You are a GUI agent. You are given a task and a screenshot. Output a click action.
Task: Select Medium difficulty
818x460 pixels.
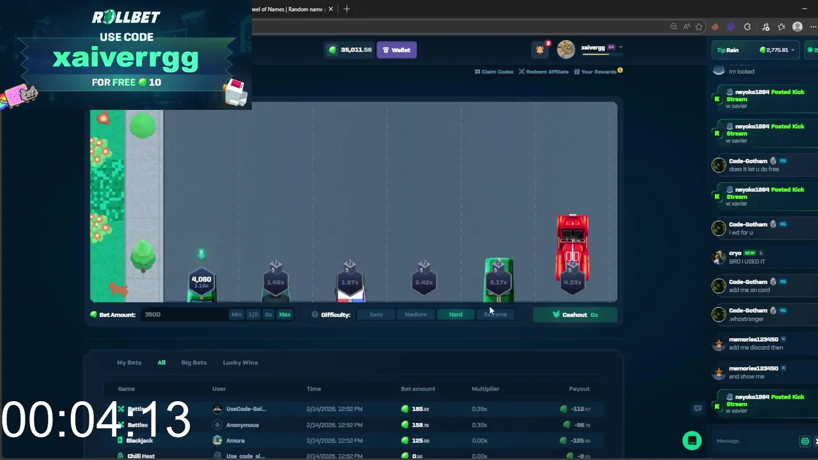[x=415, y=314]
